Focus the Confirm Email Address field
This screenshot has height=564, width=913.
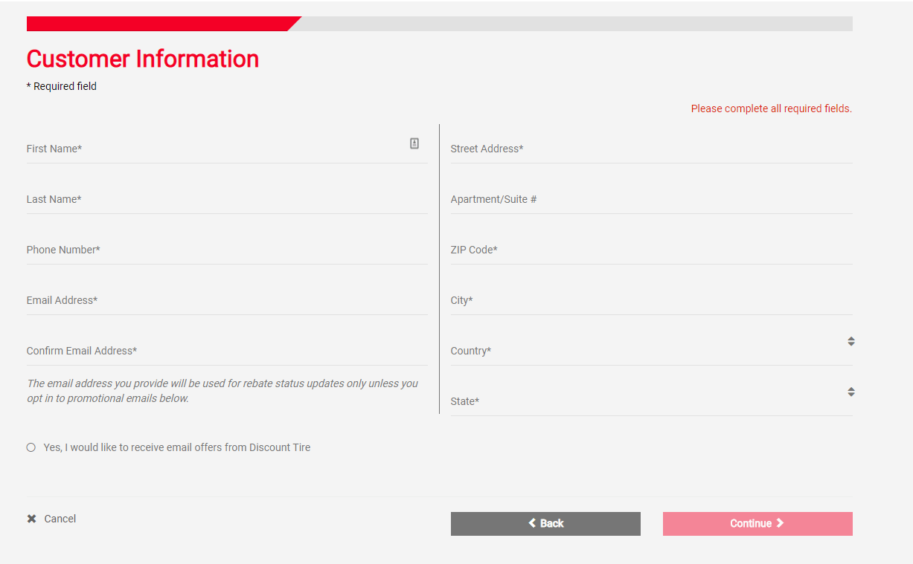[227, 351]
